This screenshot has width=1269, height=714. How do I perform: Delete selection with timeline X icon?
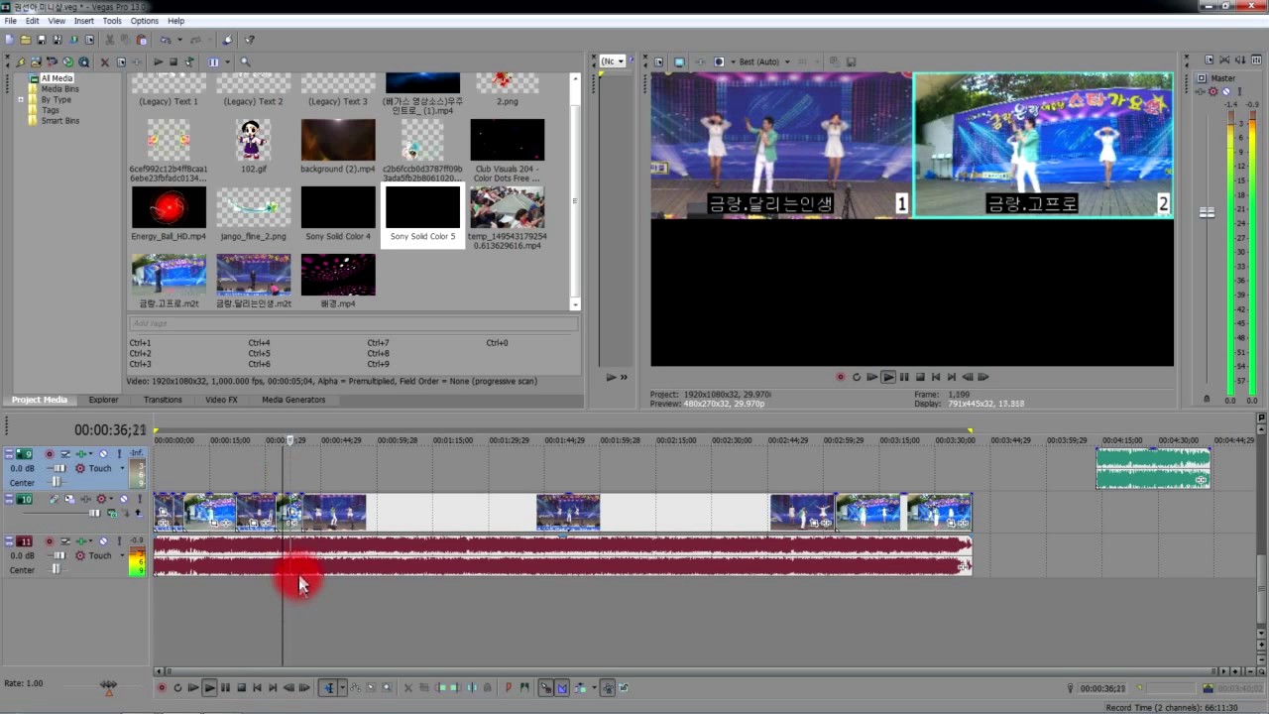pyautogui.click(x=407, y=687)
